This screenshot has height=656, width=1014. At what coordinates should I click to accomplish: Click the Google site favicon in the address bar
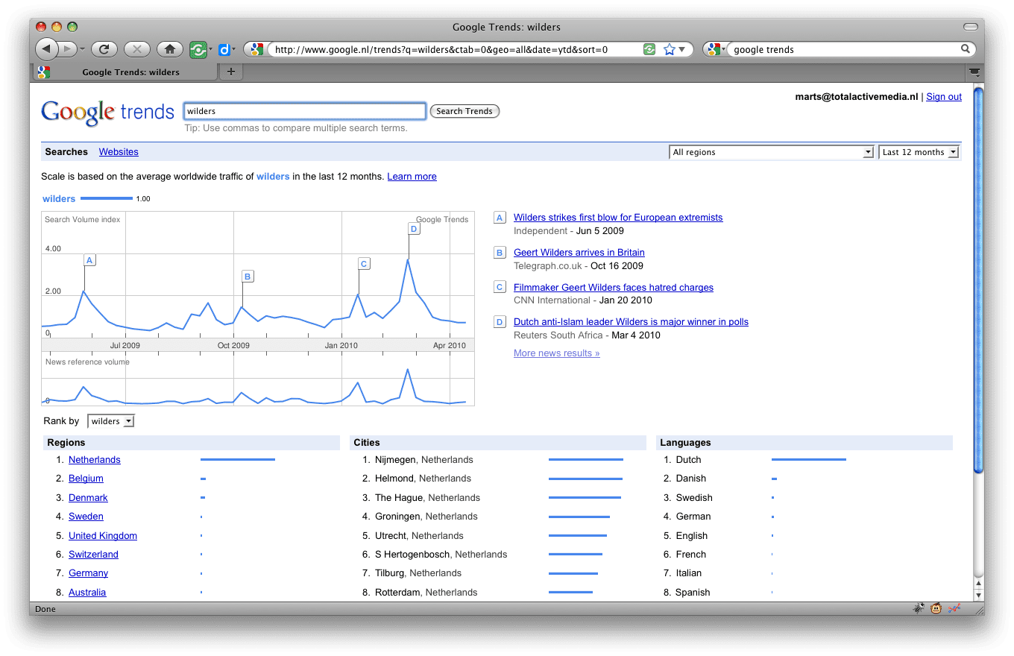pyautogui.click(x=256, y=49)
